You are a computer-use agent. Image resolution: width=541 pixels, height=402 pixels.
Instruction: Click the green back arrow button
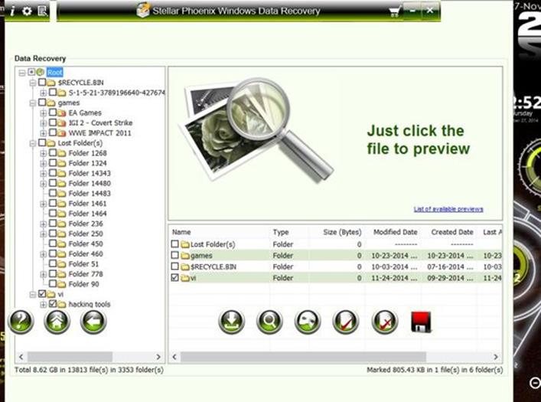coord(93,322)
